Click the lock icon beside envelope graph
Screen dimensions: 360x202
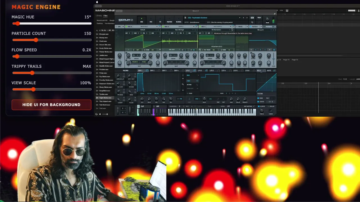(x=183, y=75)
